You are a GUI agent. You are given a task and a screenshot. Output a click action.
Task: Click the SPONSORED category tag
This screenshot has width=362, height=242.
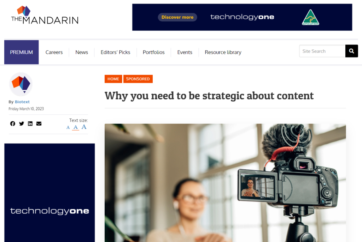tap(138, 79)
